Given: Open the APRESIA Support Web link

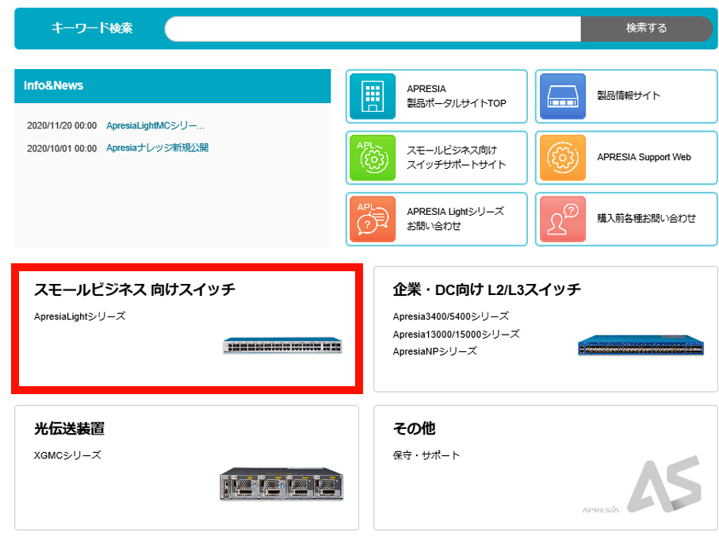Looking at the screenshot, I should pyautogui.click(x=626, y=158).
